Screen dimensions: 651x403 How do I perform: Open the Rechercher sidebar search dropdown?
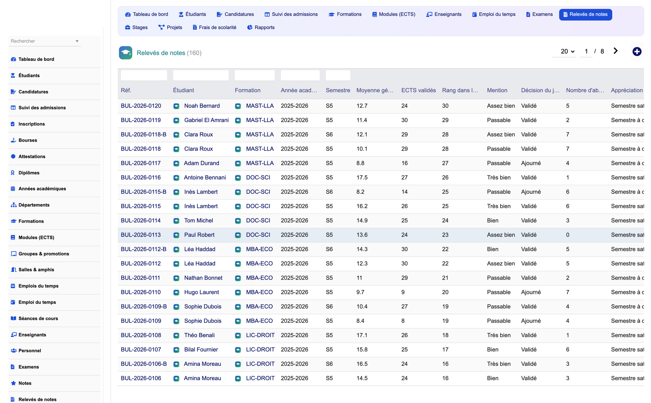[45, 41]
